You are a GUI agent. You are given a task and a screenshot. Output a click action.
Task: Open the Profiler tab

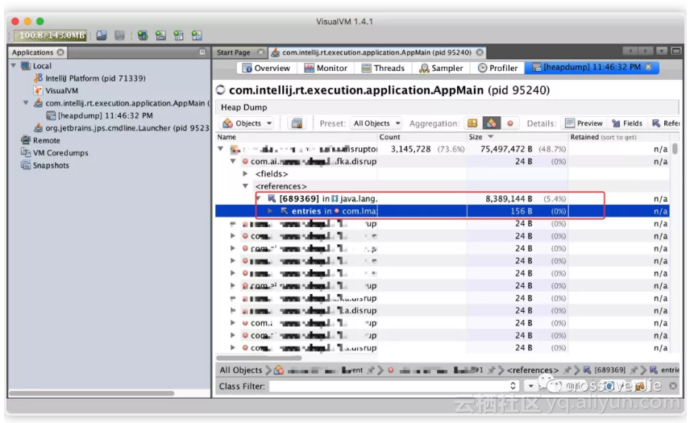497,68
